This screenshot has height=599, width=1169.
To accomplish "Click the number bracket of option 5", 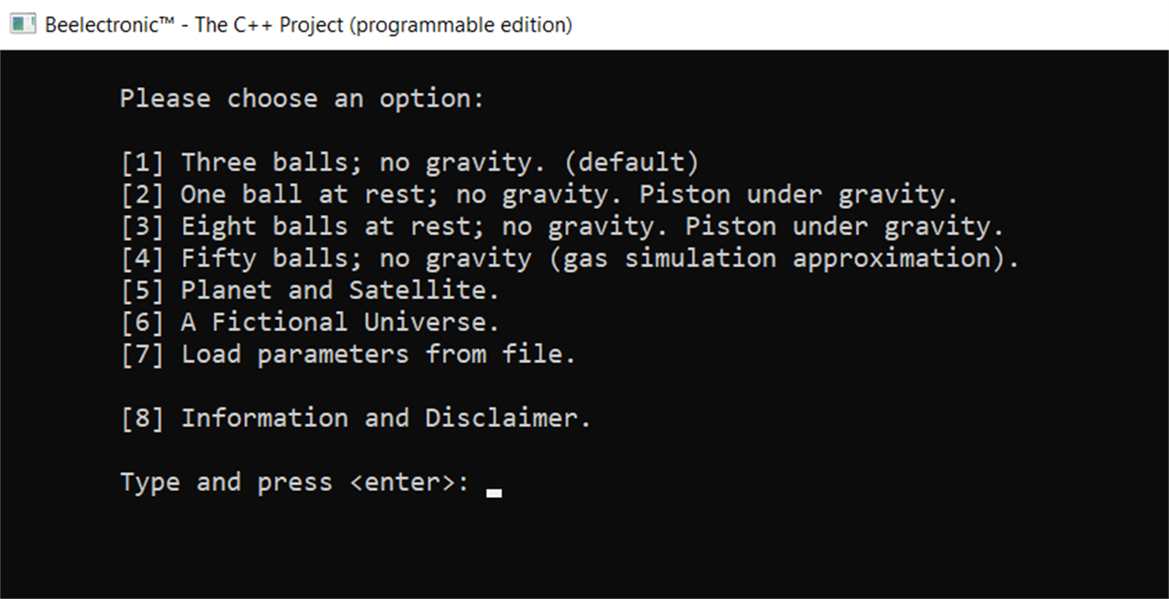I will 142,290.
